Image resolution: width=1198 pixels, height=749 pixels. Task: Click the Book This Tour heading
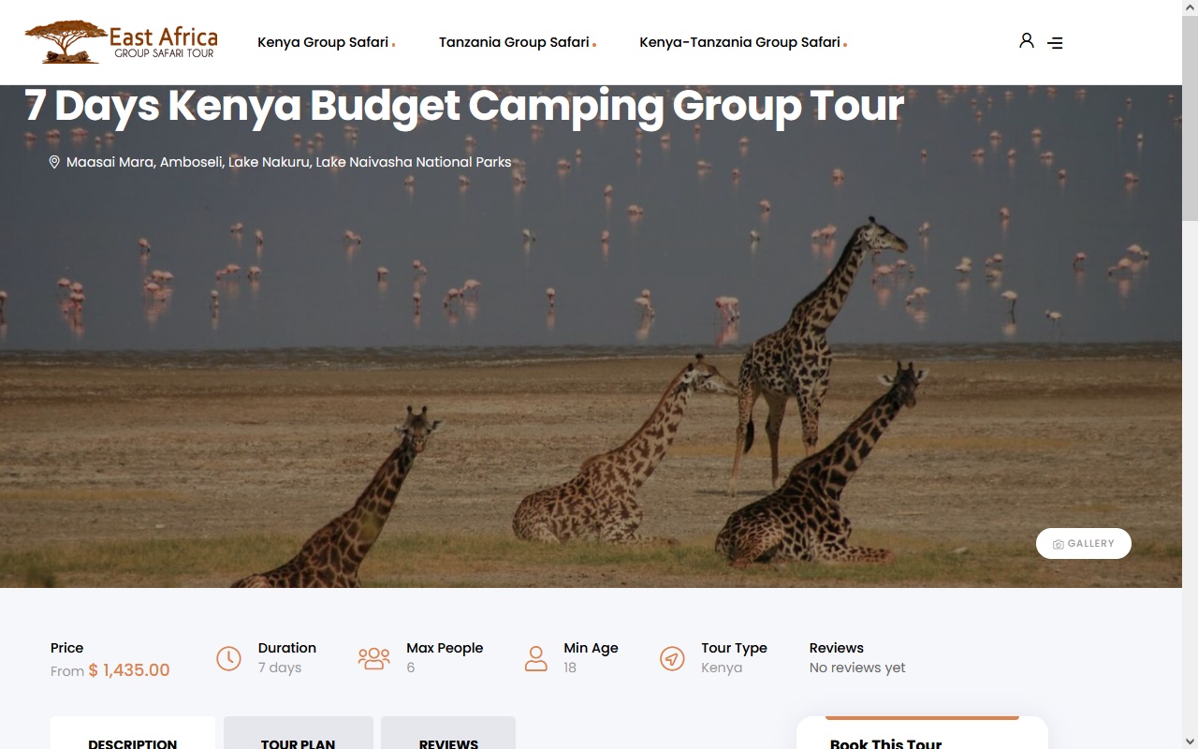click(885, 742)
